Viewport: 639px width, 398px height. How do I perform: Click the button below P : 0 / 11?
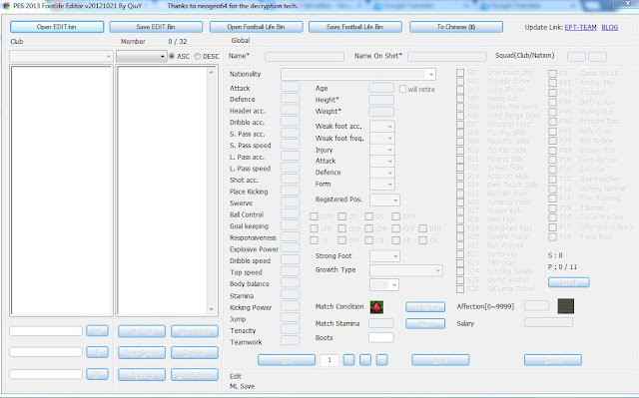coord(568,282)
